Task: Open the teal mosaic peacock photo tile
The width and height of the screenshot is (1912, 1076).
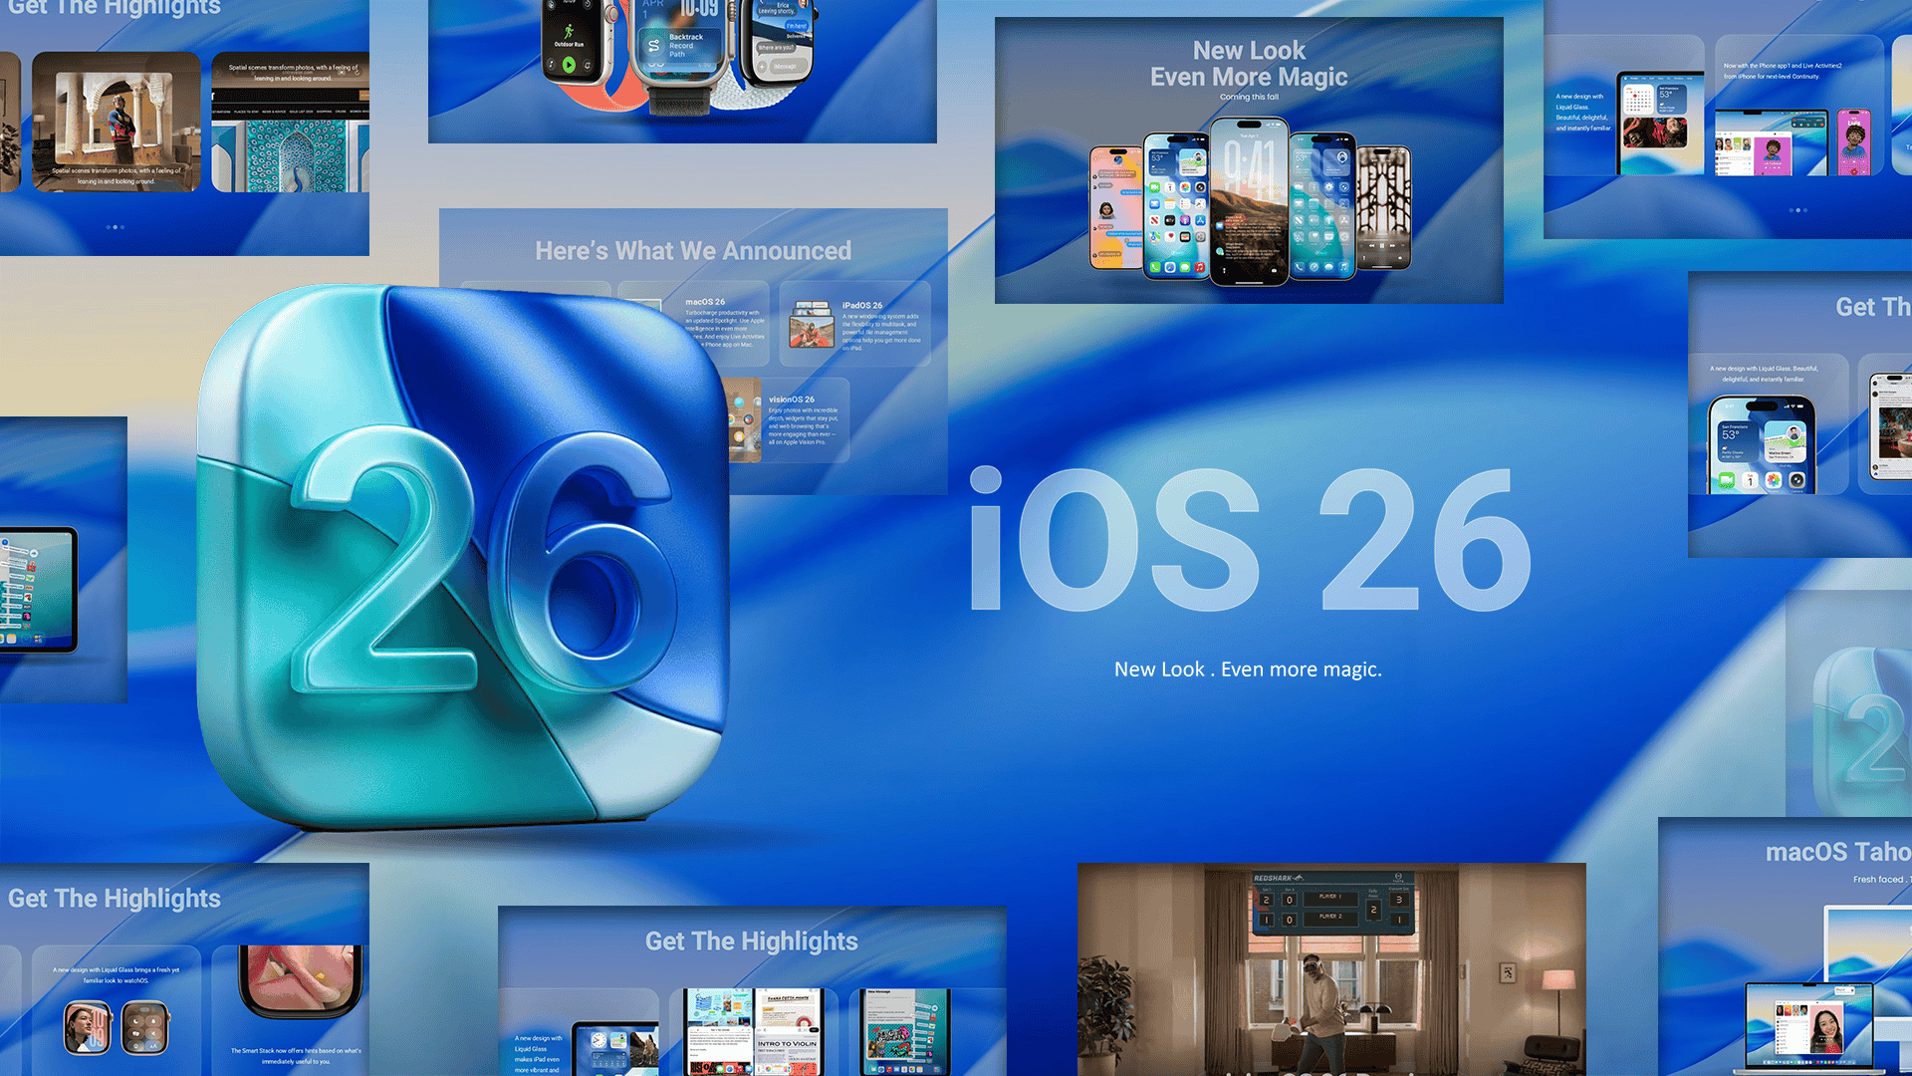Action: [x=291, y=122]
